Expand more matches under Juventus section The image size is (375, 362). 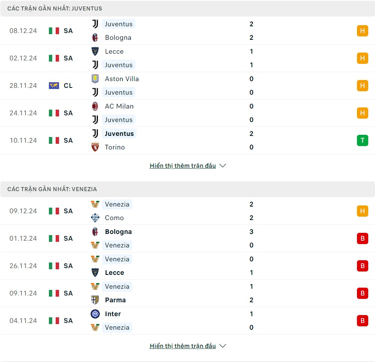tap(187, 166)
